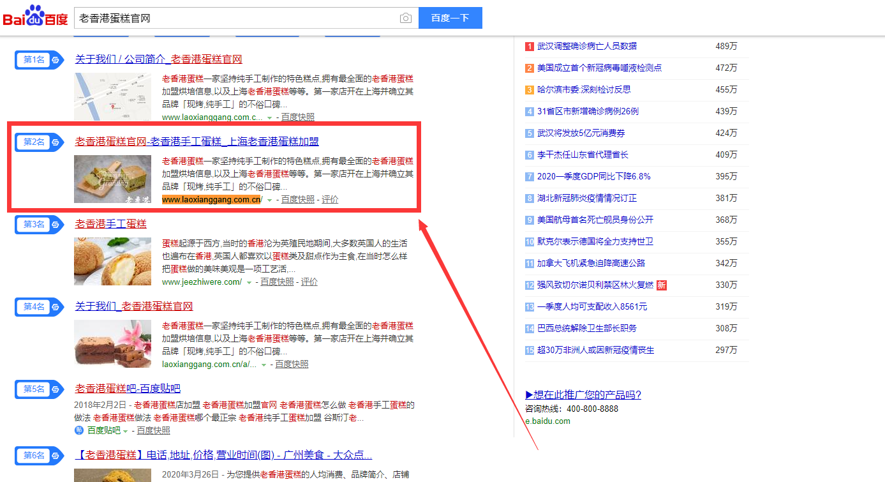Open 百度快照 for www.jeezhiwere.com result

click(x=278, y=282)
